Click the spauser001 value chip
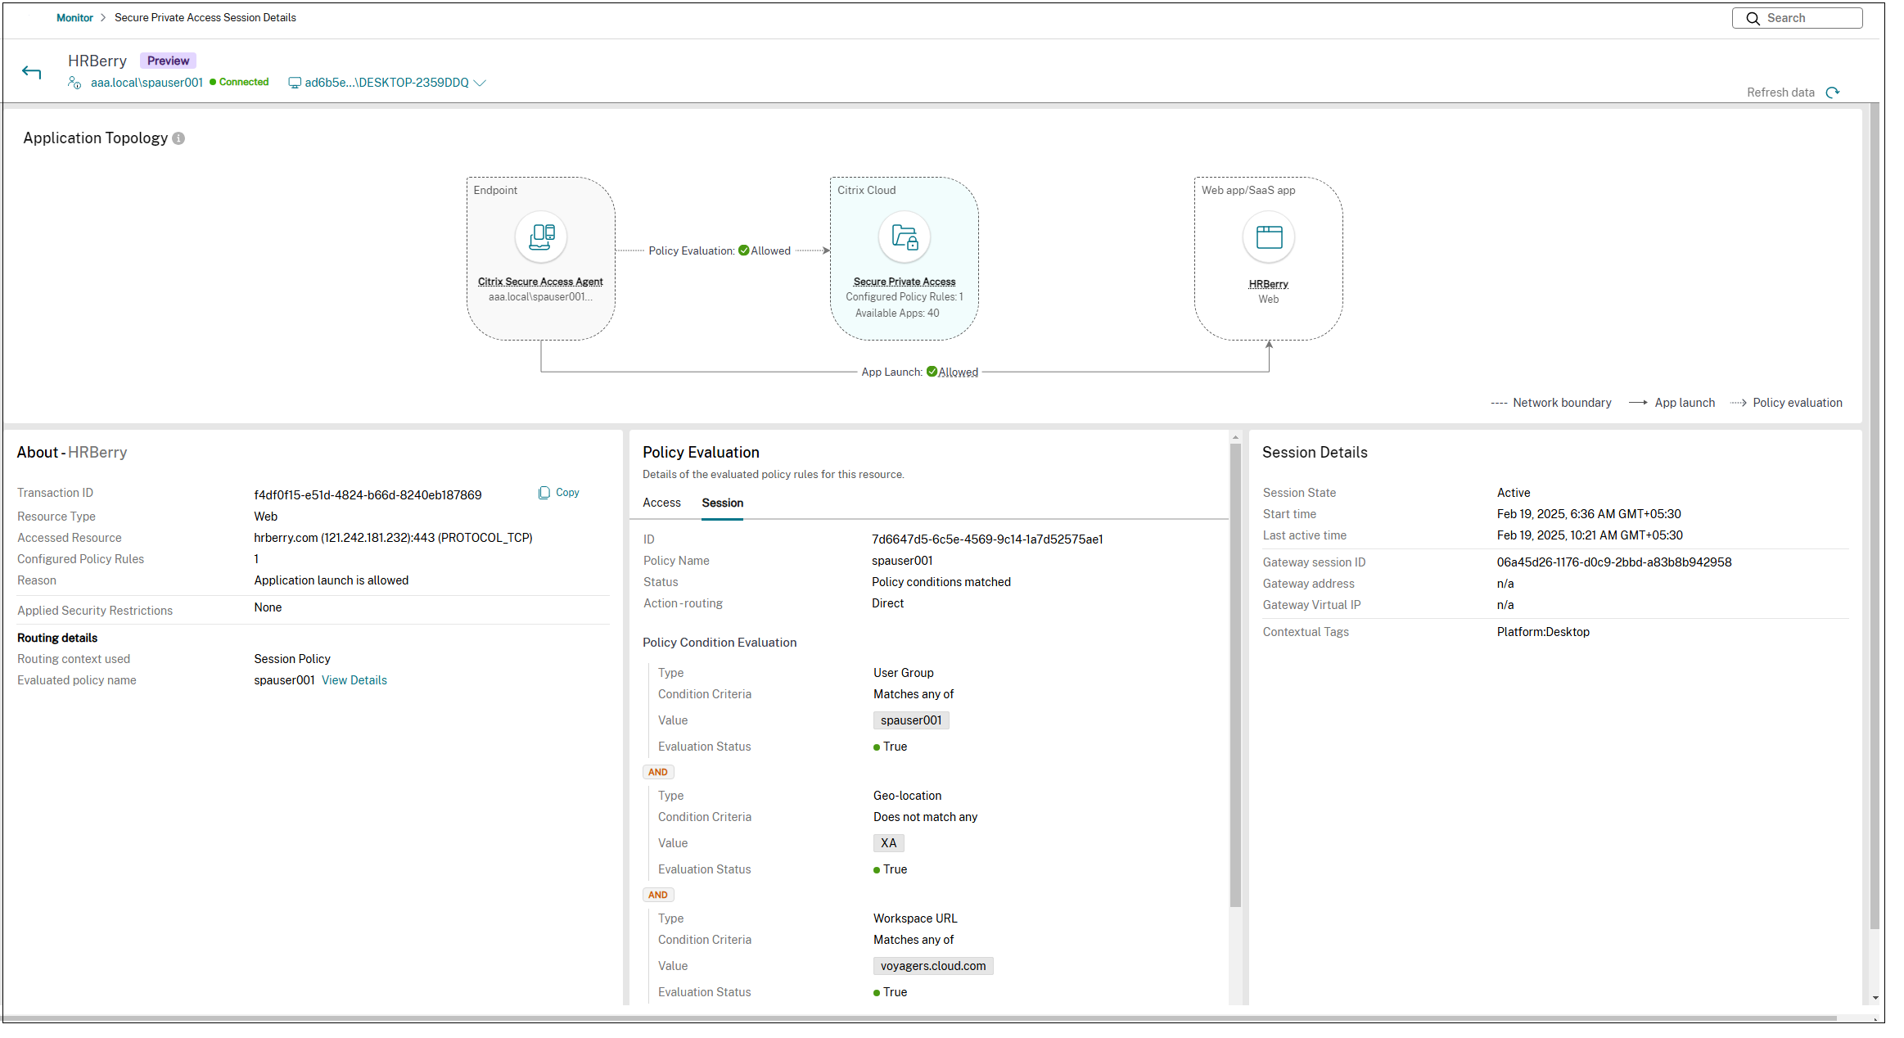Screen dimensions: 1904x1038 (911, 720)
